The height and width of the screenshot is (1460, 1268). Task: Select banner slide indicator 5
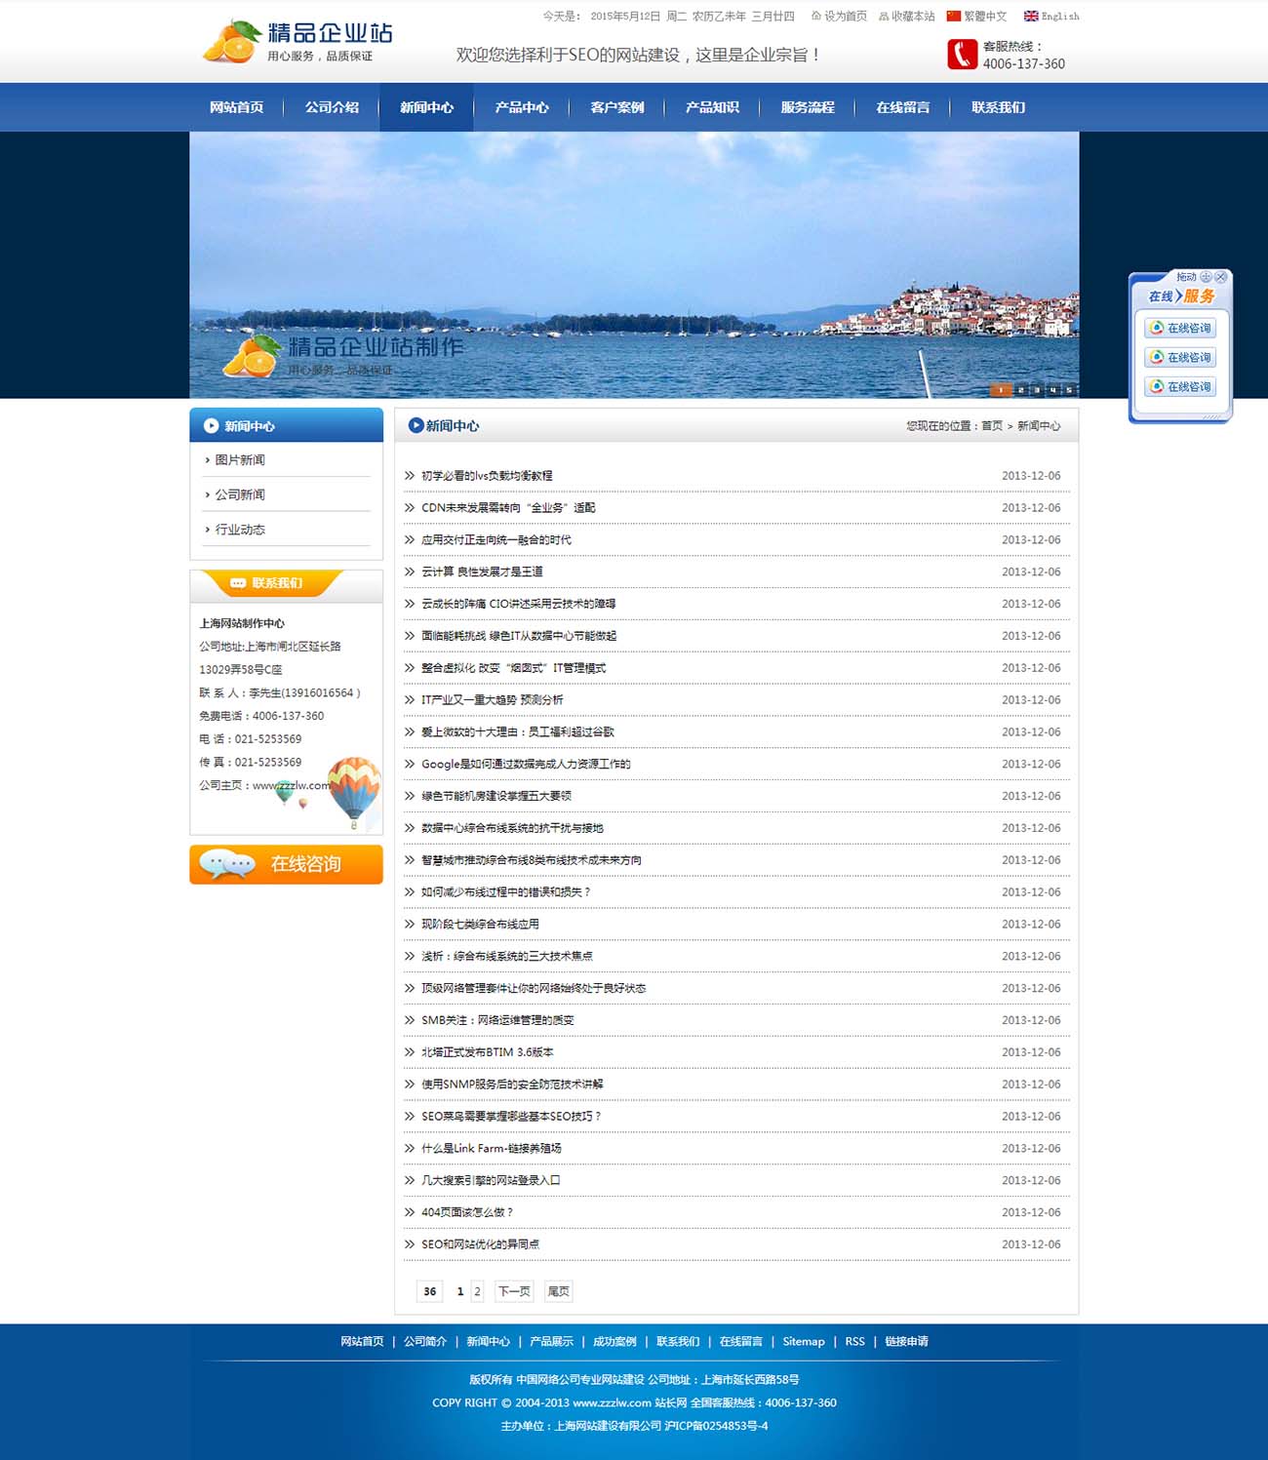coord(1069,390)
